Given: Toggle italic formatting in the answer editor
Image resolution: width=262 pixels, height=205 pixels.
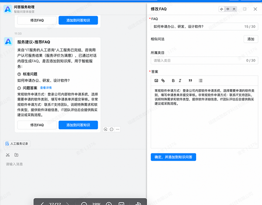Looking at the screenshot, I should (x=180, y=80).
